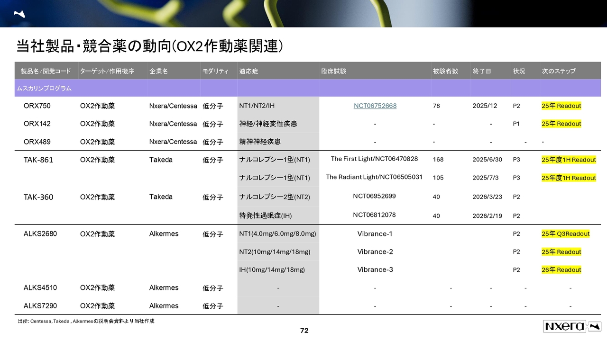The width and height of the screenshot is (607, 341).
Task: Select the ALKS4510 product name cell
Action: [x=40, y=288]
